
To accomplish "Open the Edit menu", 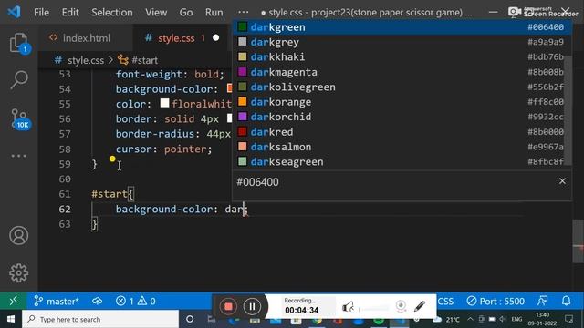I will point(70,12).
